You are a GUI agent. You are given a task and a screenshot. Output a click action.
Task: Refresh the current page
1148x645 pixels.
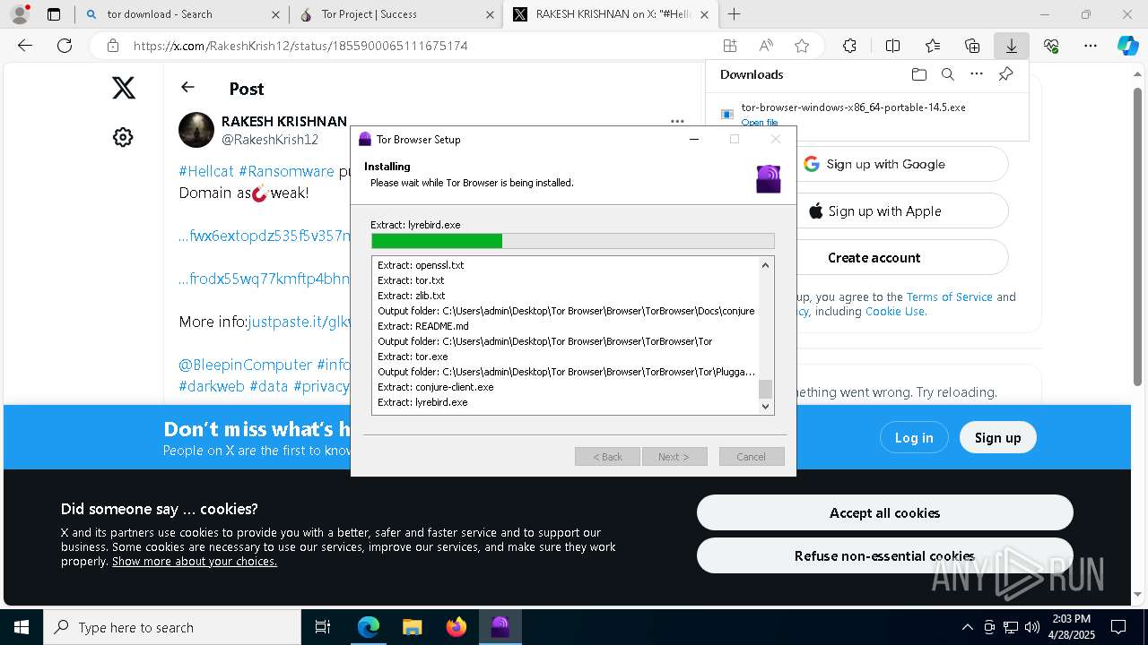[x=65, y=46]
